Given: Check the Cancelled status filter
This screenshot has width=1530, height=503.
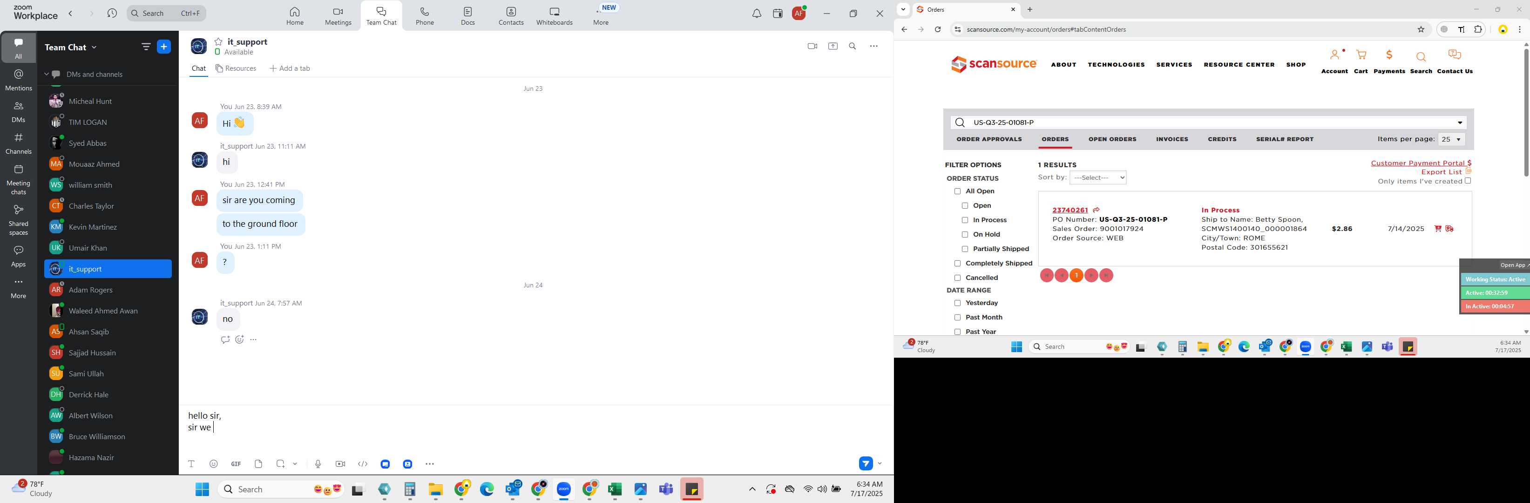Looking at the screenshot, I should coord(957,278).
